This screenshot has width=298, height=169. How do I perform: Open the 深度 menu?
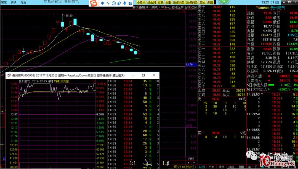tap(4, 2)
